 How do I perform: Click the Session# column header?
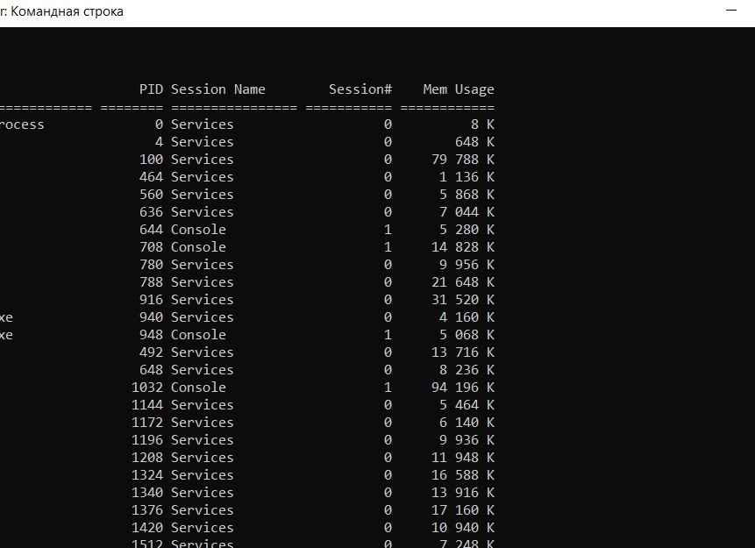tap(360, 89)
